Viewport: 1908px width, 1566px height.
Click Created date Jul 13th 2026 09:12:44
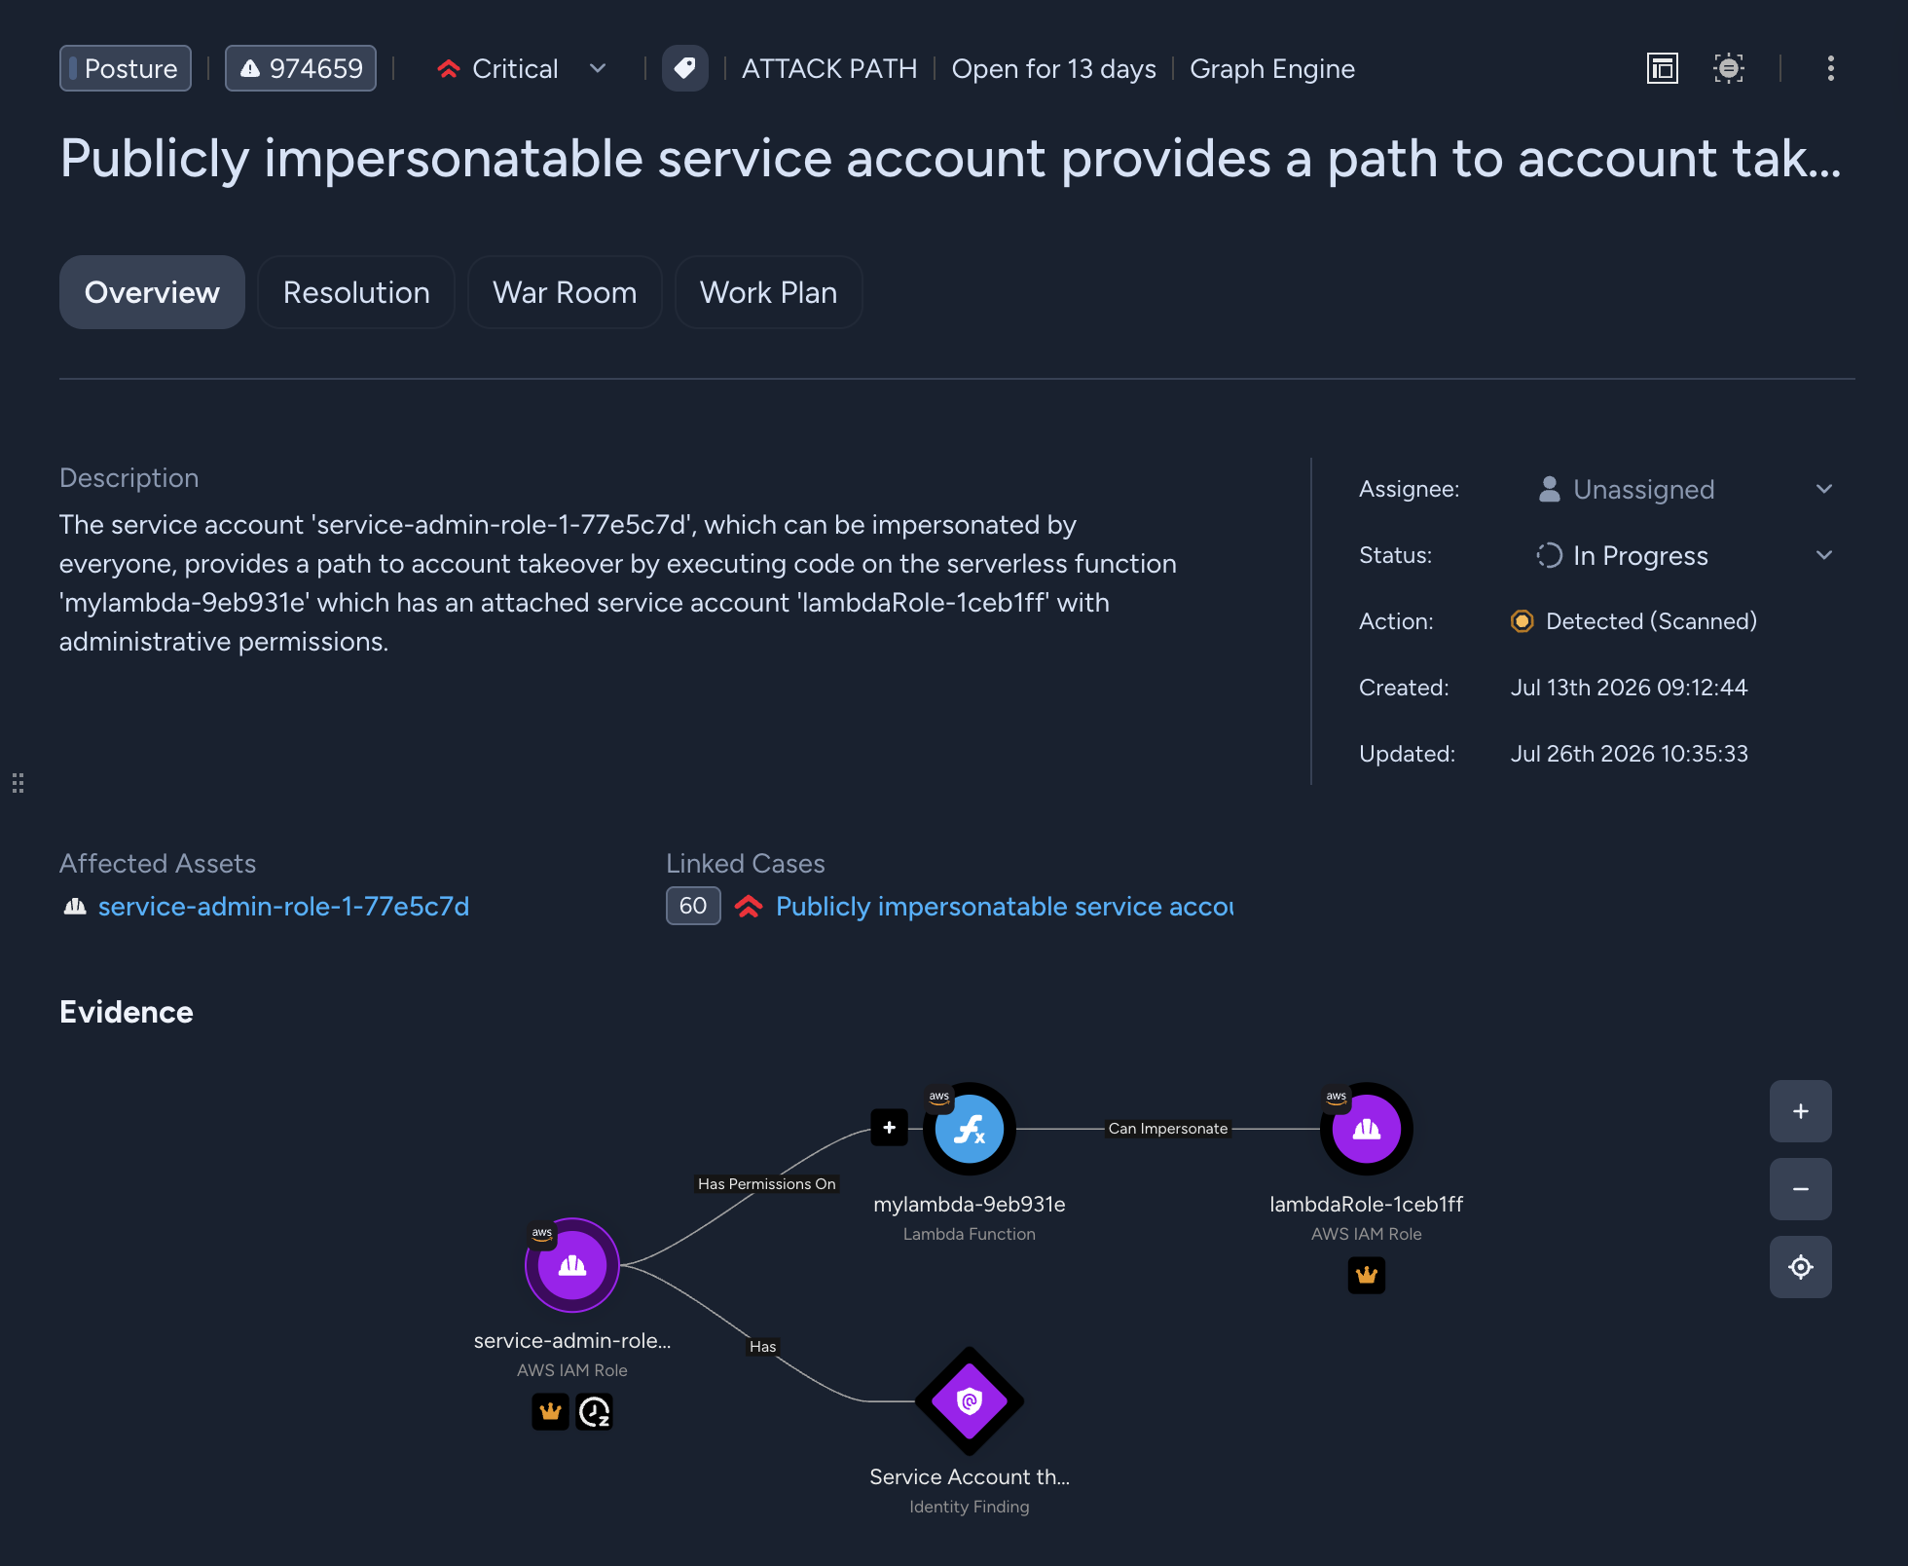(x=1629, y=688)
